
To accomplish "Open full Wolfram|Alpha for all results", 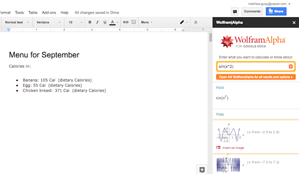I will [256, 77].
